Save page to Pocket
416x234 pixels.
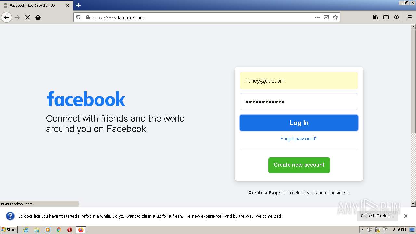326,17
